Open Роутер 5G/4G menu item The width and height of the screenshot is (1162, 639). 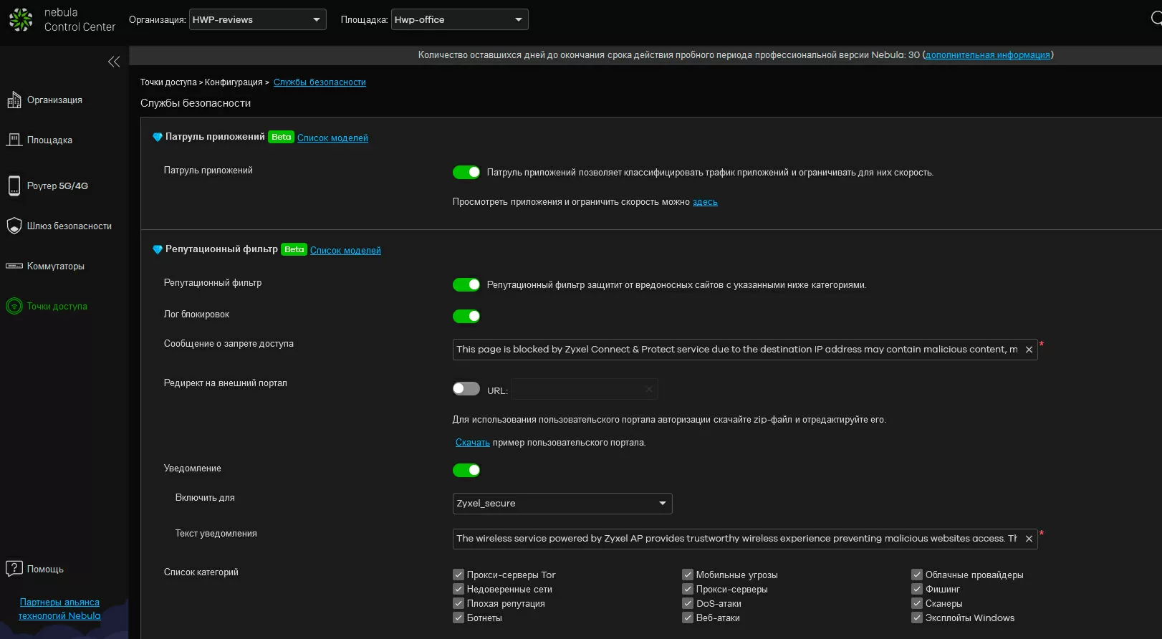pos(57,186)
